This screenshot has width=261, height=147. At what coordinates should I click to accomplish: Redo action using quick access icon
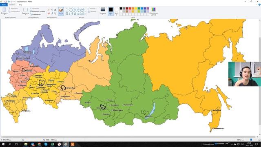pos(11,2)
